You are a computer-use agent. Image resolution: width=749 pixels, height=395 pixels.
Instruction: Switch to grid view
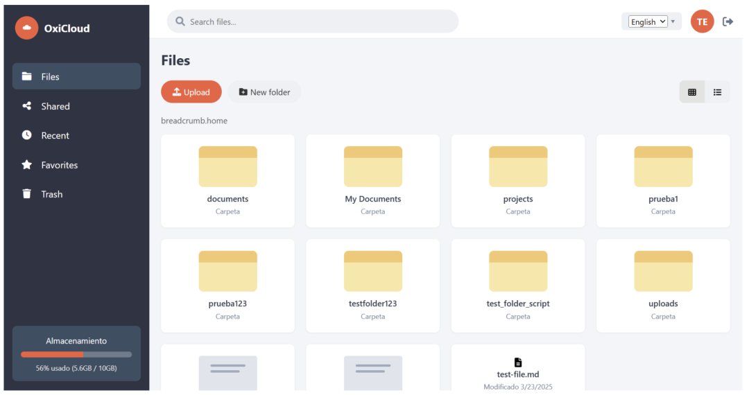(692, 92)
